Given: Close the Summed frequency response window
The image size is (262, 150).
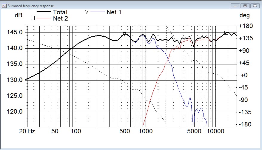Looking at the screenshot, I should (x=255, y=6).
